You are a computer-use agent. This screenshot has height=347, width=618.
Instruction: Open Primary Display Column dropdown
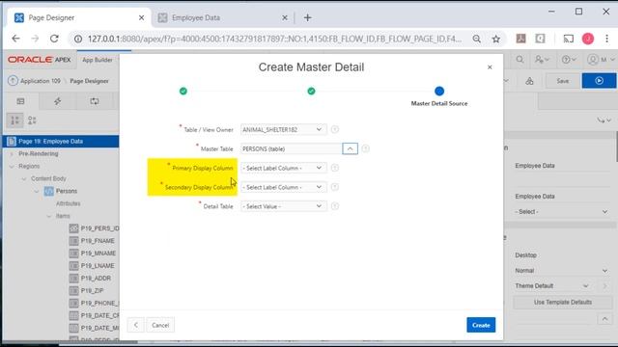pyautogui.click(x=283, y=168)
